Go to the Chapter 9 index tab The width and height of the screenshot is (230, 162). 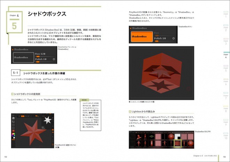point(226,123)
